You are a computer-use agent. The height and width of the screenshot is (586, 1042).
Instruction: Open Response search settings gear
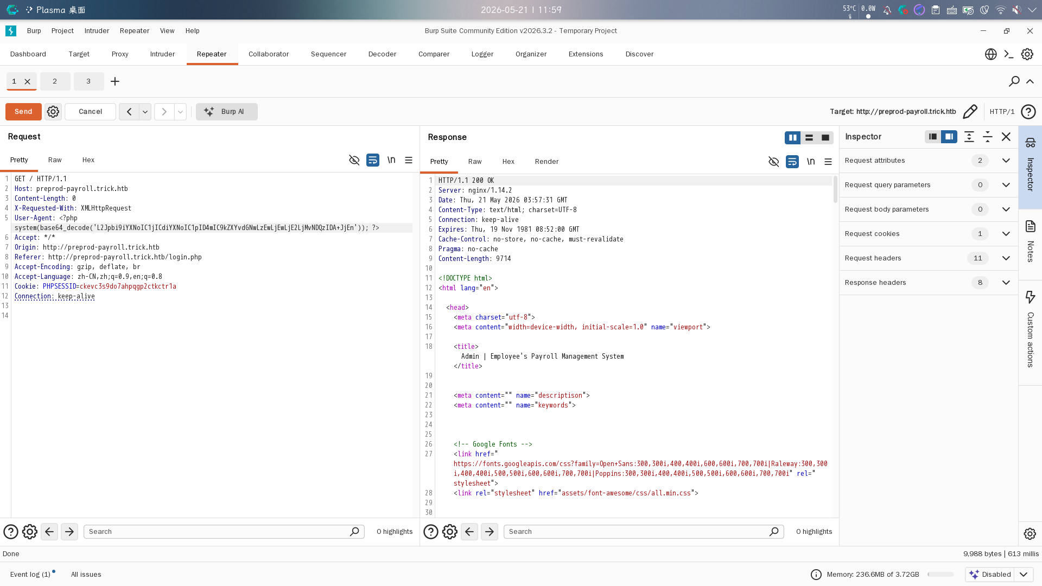click(x=450, y=532)
